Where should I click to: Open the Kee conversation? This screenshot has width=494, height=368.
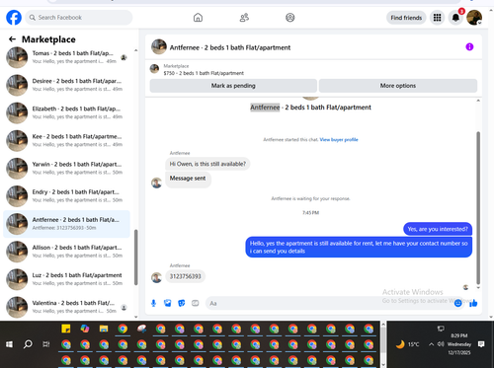pos(66,140)
